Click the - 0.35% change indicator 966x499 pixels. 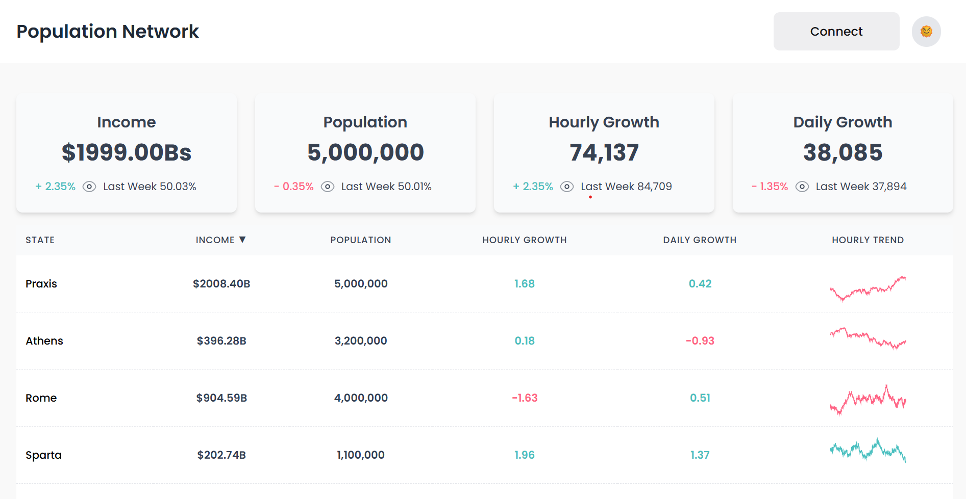pyautogui.click(x=293, y=187)
